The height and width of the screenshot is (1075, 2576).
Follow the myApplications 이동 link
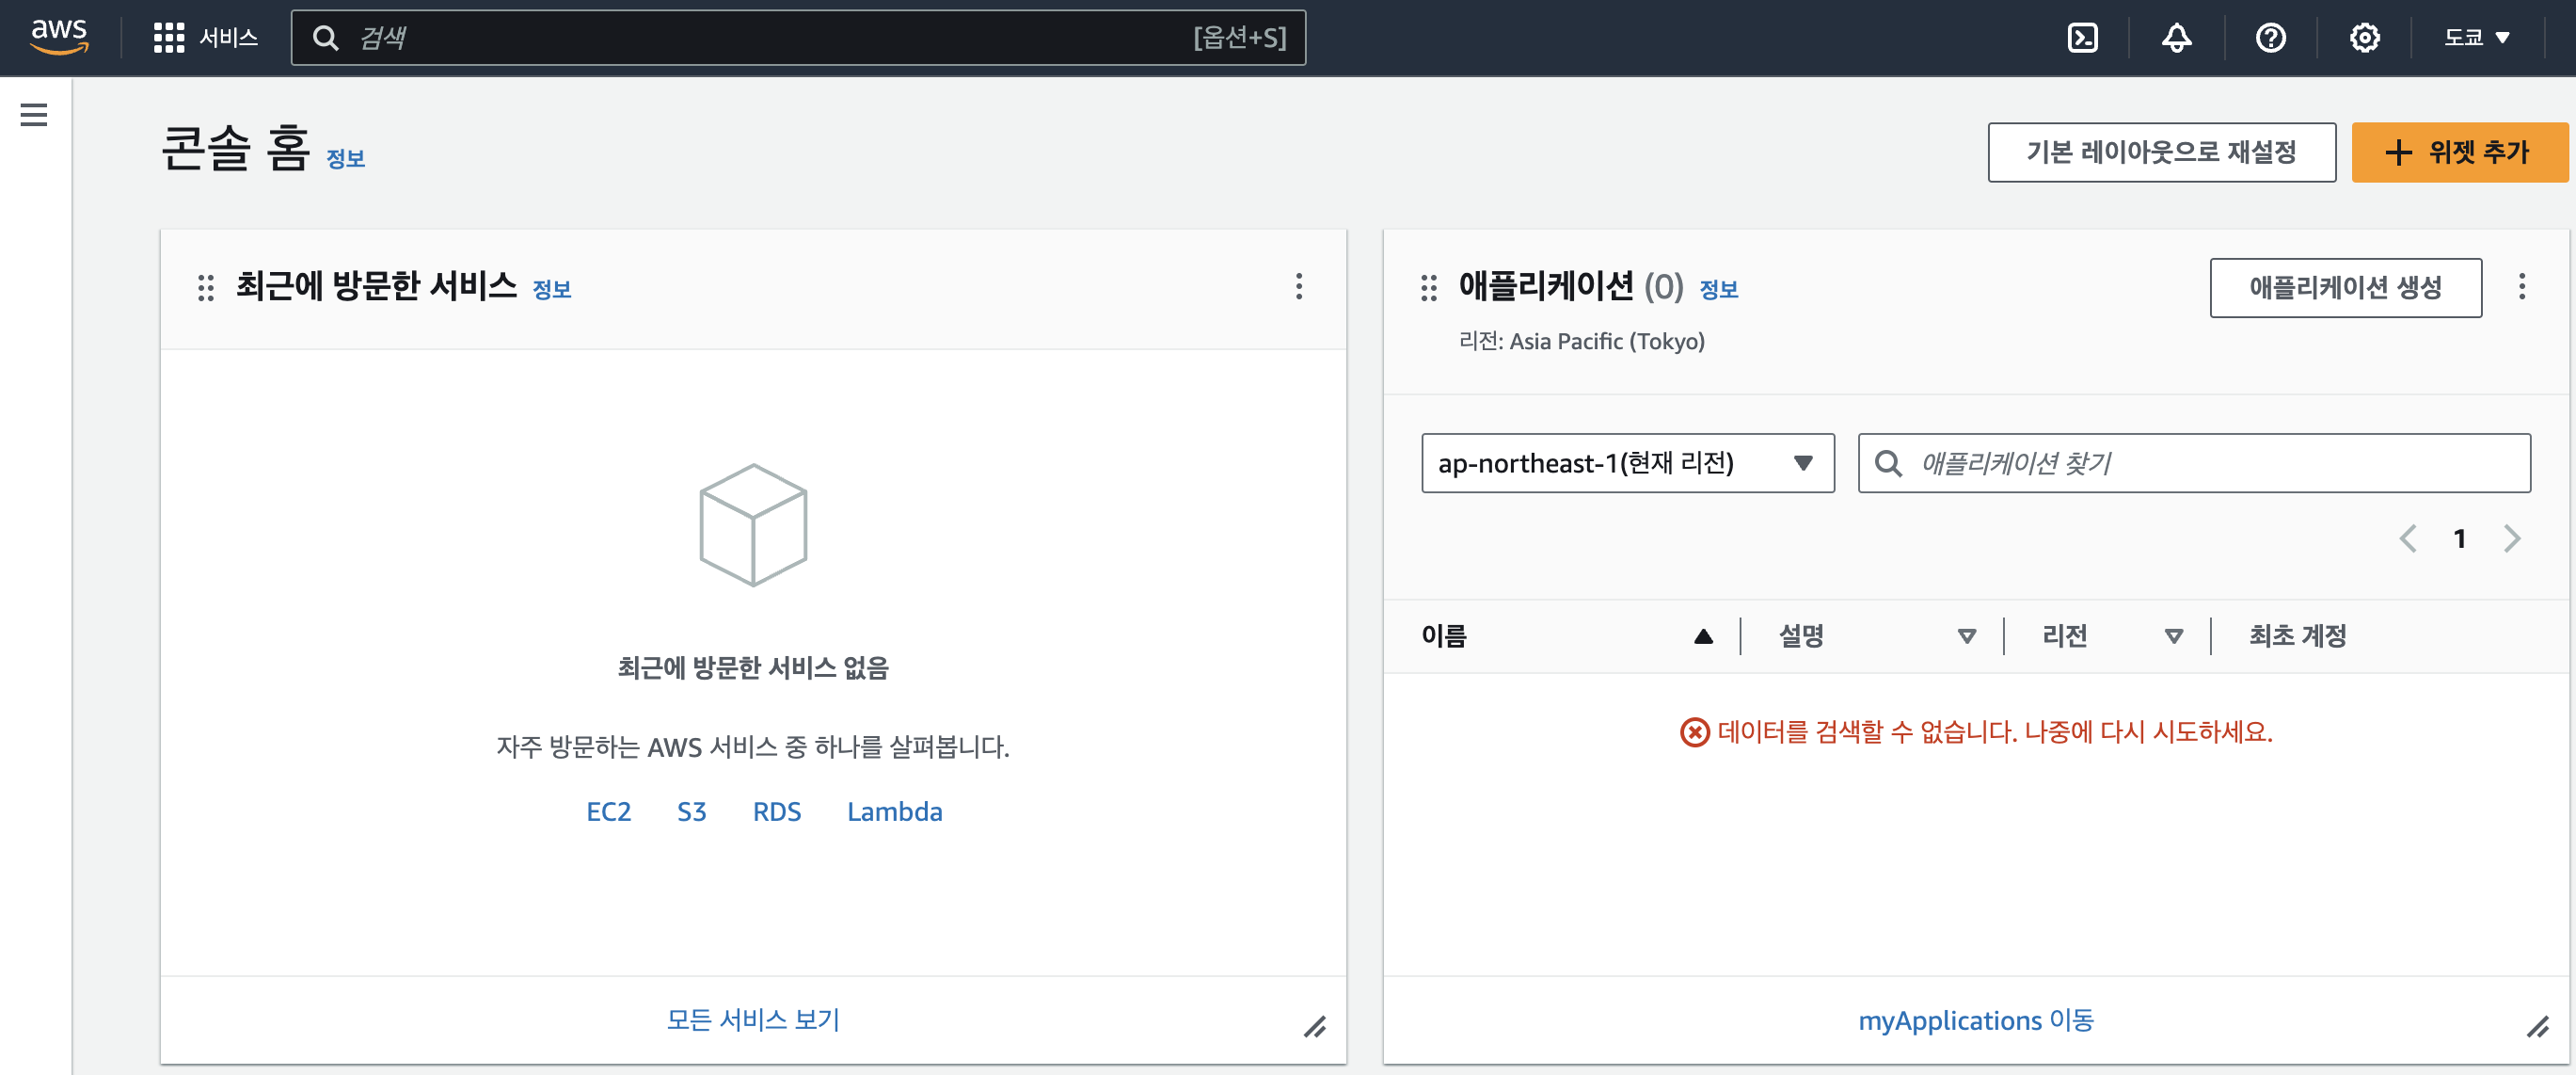1975,1020
